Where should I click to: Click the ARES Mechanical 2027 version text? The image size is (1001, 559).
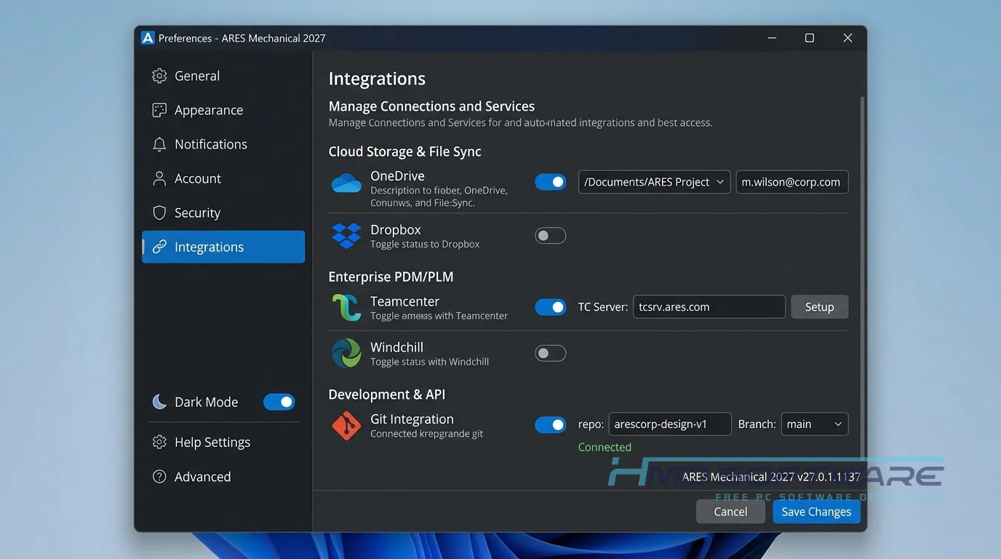click(771, 477)
